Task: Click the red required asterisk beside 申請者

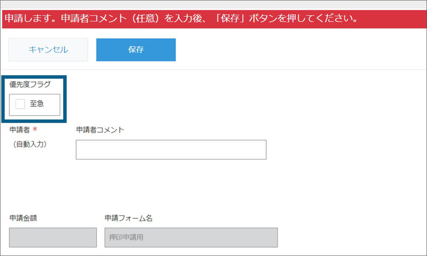Action: click(35, 129)
